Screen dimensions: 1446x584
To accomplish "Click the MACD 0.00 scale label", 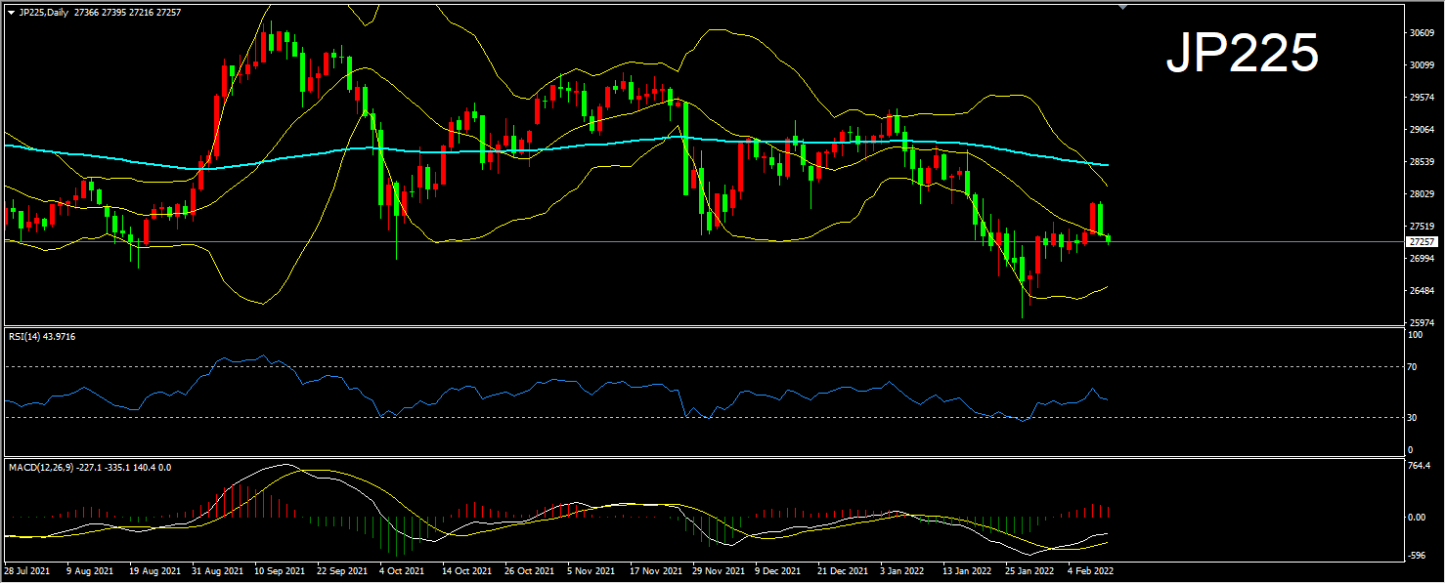I will click(x=1417, y=518).
